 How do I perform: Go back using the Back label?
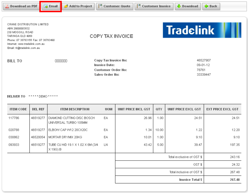coord(213,6)
